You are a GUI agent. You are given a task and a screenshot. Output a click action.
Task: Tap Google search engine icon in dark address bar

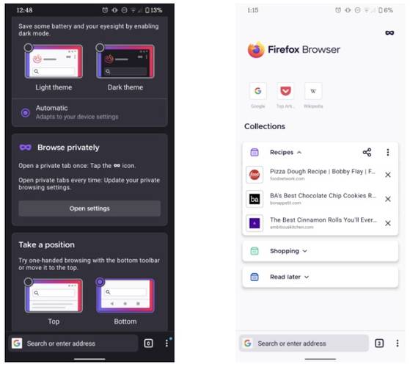tap(17, 344)
